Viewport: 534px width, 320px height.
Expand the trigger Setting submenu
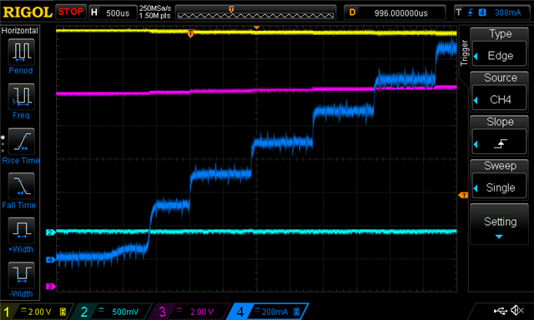click(499, 224)
